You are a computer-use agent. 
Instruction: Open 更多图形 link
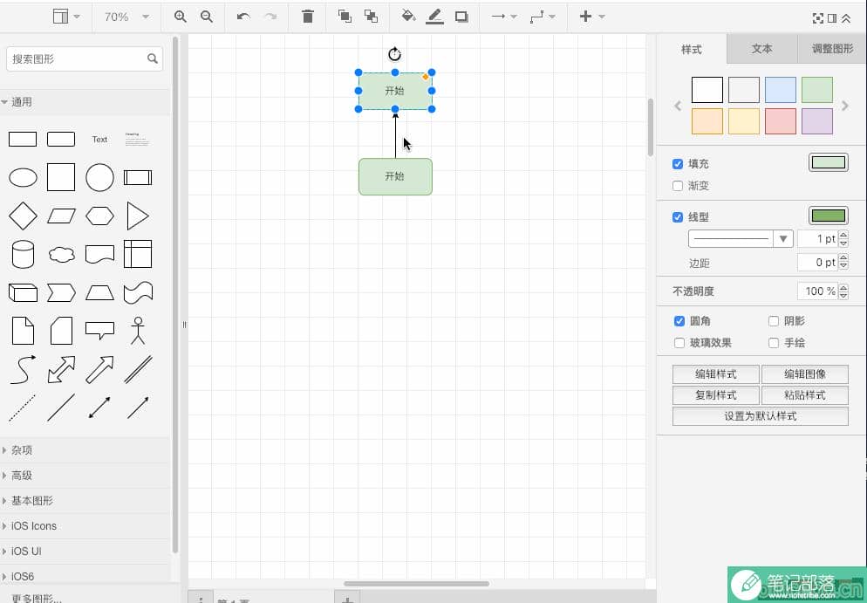37,598
